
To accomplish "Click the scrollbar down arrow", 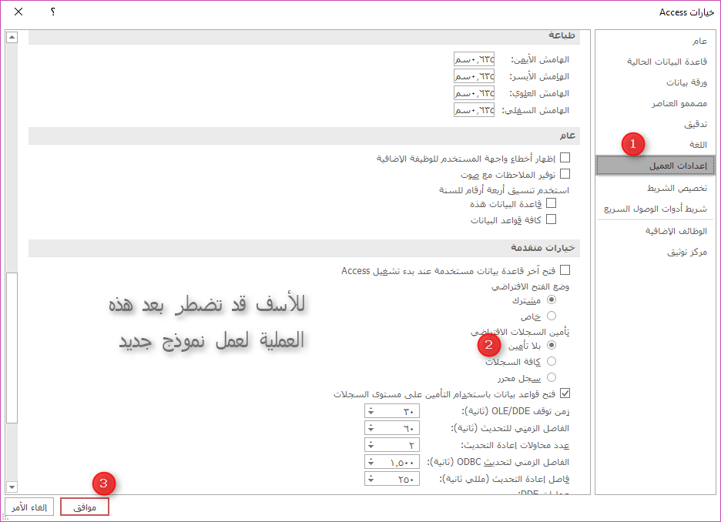I will tap(12, 487).
